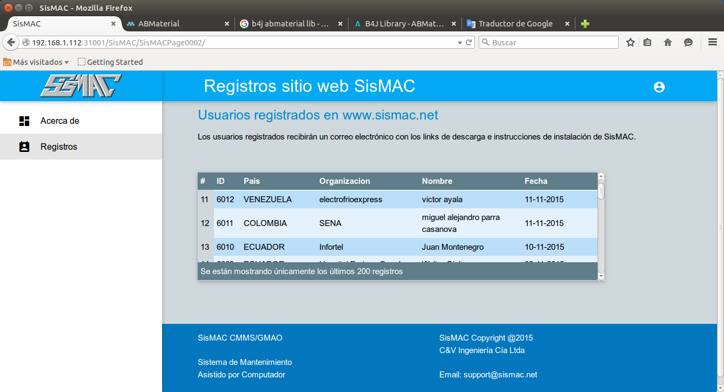Image resolution: width=724 pixels, height=392 pixels.
Task: Close the B4J Library tab
Action: 454,24
